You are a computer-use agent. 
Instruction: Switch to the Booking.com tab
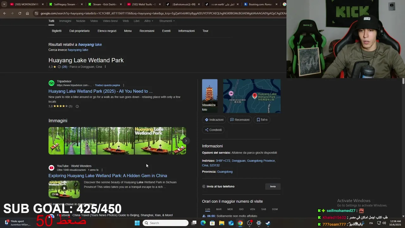point(259,4)
